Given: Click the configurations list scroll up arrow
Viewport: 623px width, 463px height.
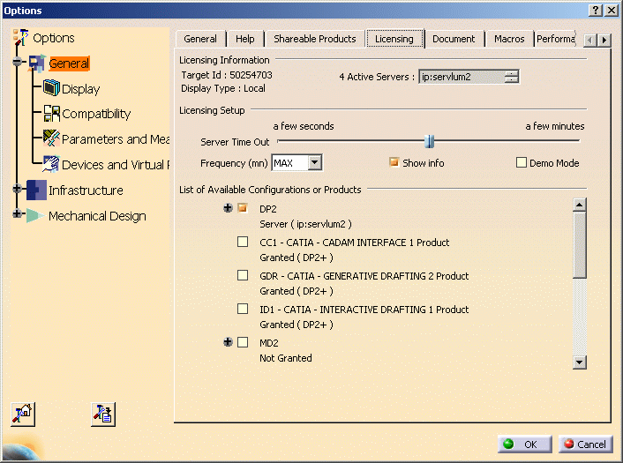Looking at the screenshot, I should click(x=580, y=205).
